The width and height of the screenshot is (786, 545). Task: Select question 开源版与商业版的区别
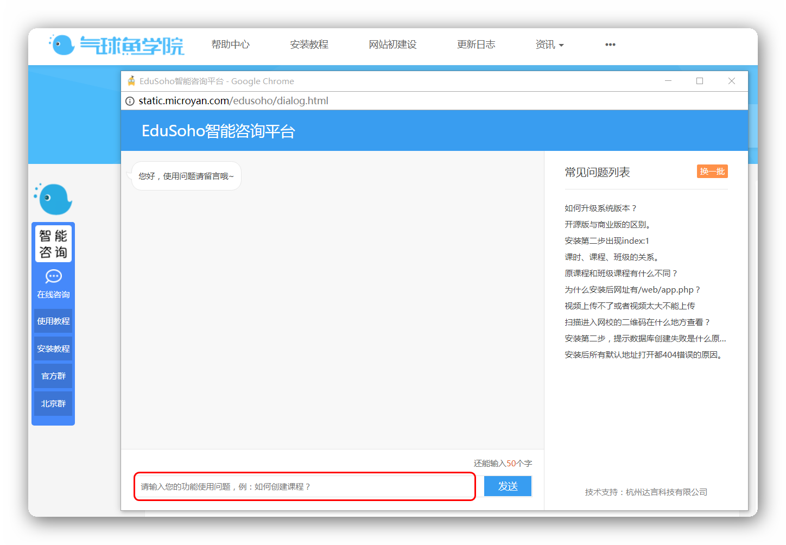[x=608, y=225]
